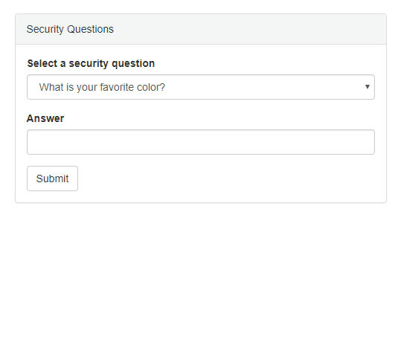The image size is (401, 360).
Task: Focus the Answer text field
Action: coord(201,142)
